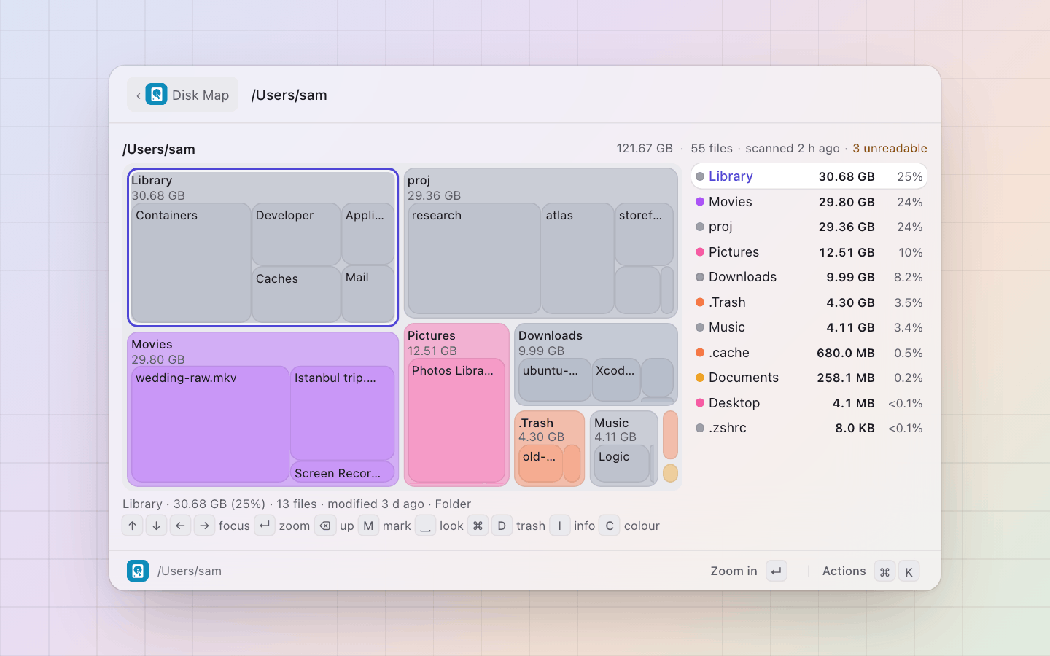Click the Istanbul trip block in Movies
Screen dimensions: 1050x656
[x=342, y=413]
